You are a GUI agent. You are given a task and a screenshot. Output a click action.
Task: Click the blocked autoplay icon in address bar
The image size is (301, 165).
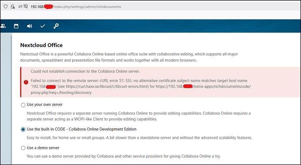click(26, 7)
